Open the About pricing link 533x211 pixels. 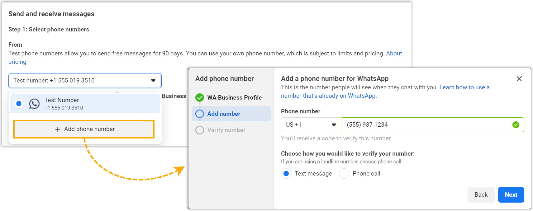point(394,54)
